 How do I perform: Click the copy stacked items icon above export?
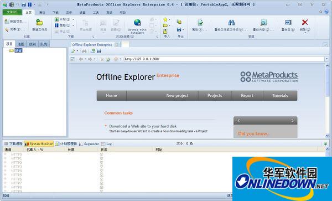click(x=179, y=22)
